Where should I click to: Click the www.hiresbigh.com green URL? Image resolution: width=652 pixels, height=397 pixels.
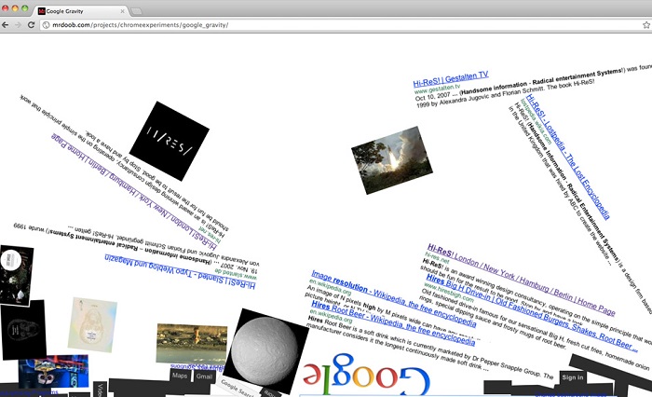(x=449, y=292)
